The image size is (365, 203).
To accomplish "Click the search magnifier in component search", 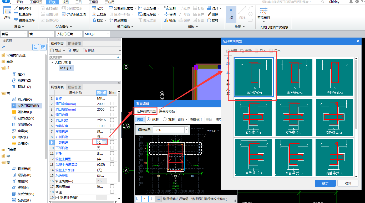I will coord(118,57).
